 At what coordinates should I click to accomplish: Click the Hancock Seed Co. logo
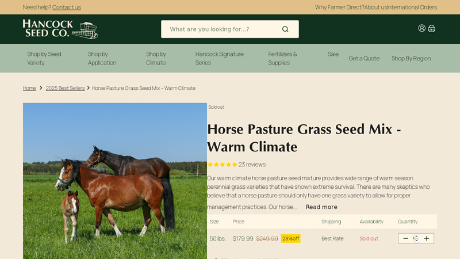[x=60, y=29]
